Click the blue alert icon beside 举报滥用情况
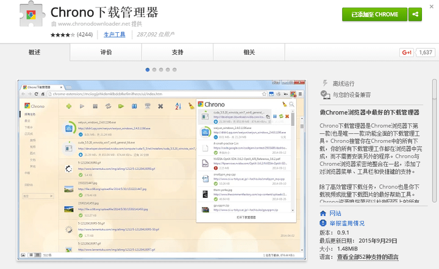The width and height of the screenshot is (439, 269). pyautogui.click(x=323, y=223)
